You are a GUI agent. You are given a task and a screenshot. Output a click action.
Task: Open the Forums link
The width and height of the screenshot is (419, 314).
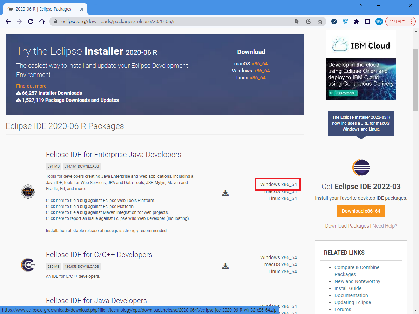pyautogui.click(x=343, y=309)
